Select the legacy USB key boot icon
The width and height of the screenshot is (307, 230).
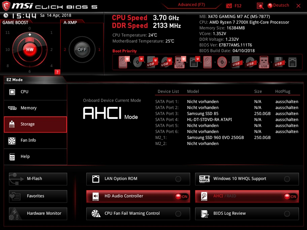(x=264, y=62)
